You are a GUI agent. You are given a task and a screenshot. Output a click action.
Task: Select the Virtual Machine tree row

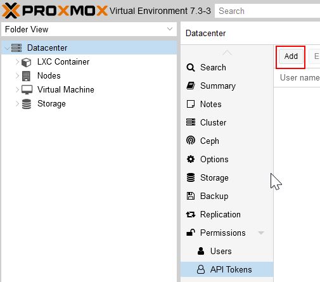[x=89, y=90]
